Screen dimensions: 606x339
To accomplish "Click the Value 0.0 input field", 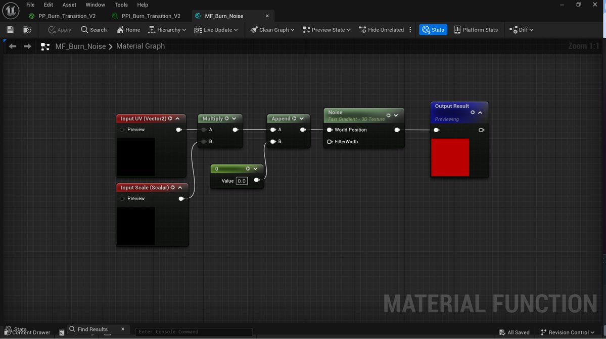I will tap(242, 181).
